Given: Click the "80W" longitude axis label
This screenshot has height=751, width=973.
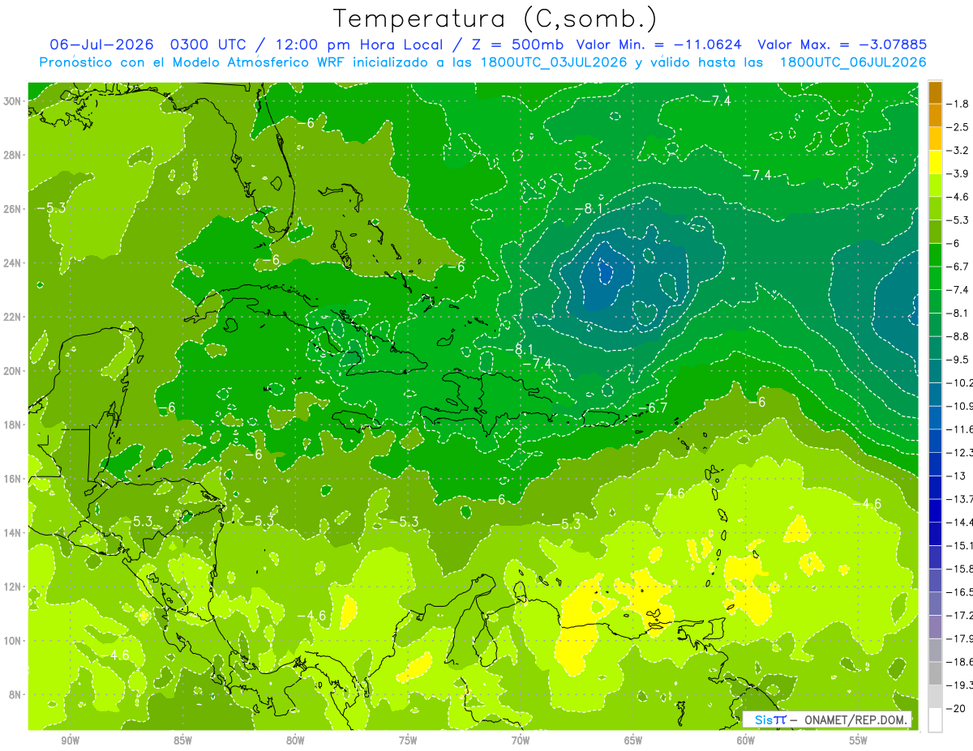Looking at the screenshot, I should coord(295,740).
